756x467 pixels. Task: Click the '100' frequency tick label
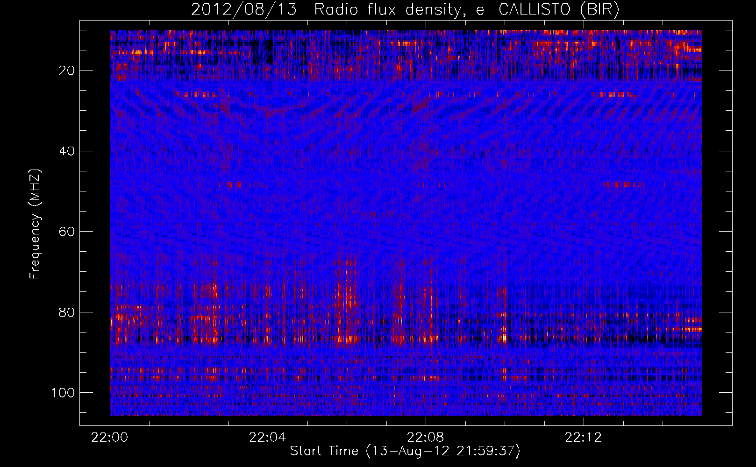coord(63,393)
